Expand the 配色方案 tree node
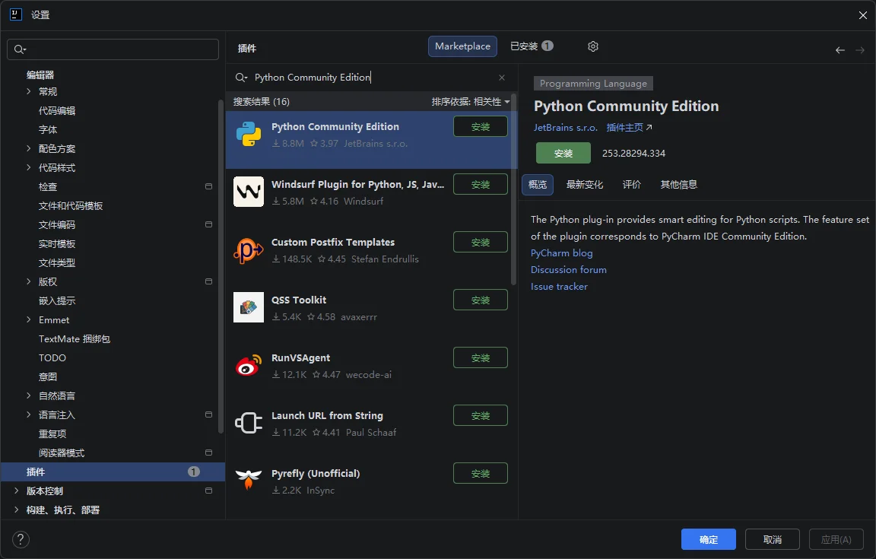The image size is (876, 559). pyautogui.click(x=29, y=148)
